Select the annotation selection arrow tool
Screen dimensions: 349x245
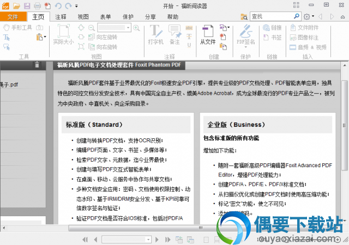click(x=7, y=47)
